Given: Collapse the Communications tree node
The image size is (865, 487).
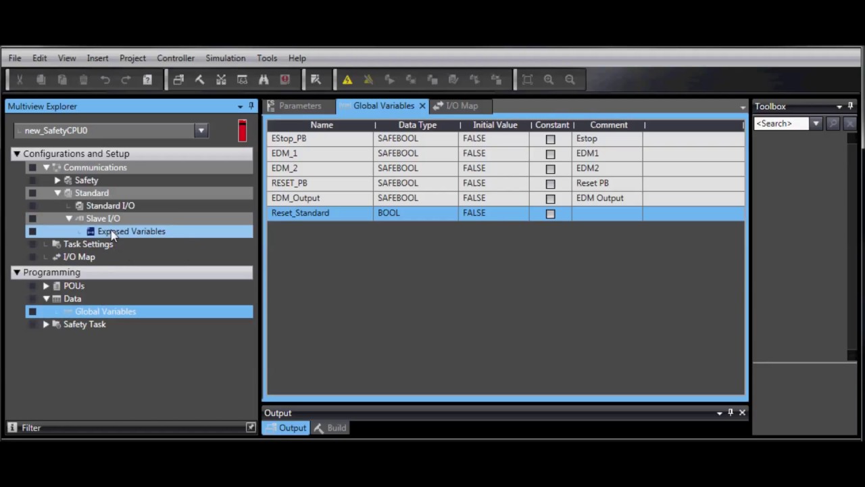Looking at the screenshot, I should (46, 168).
